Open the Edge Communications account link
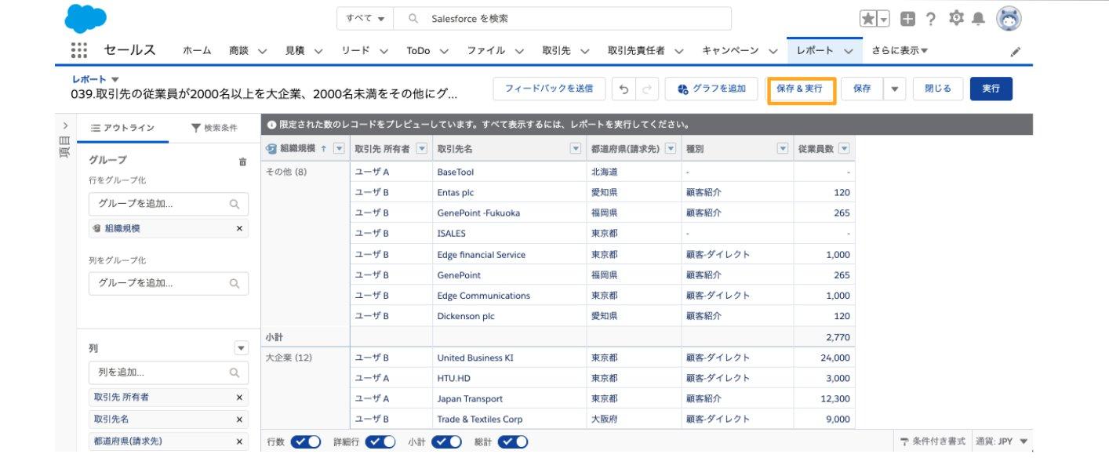Image resolution: width=1109 pixels, height=465 pixels. (484, 296)
